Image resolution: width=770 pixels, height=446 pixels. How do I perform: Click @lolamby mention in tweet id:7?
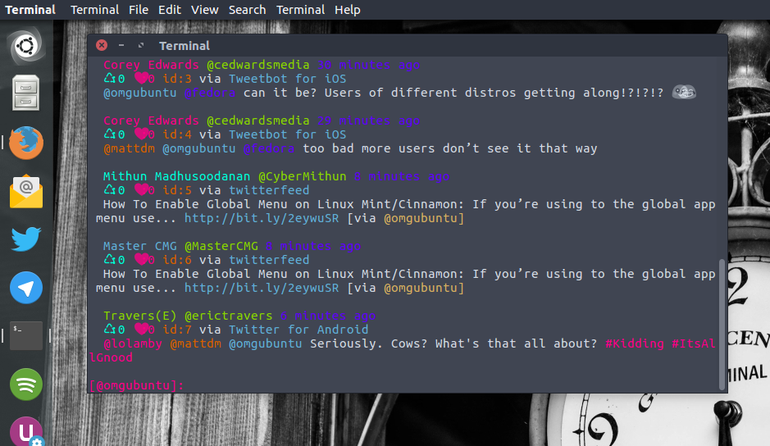tap(133, 344)
